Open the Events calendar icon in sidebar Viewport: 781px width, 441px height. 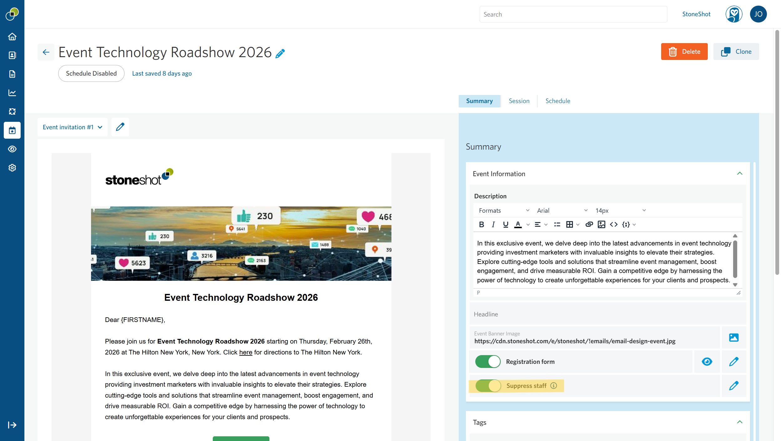(x=12, y=130)
